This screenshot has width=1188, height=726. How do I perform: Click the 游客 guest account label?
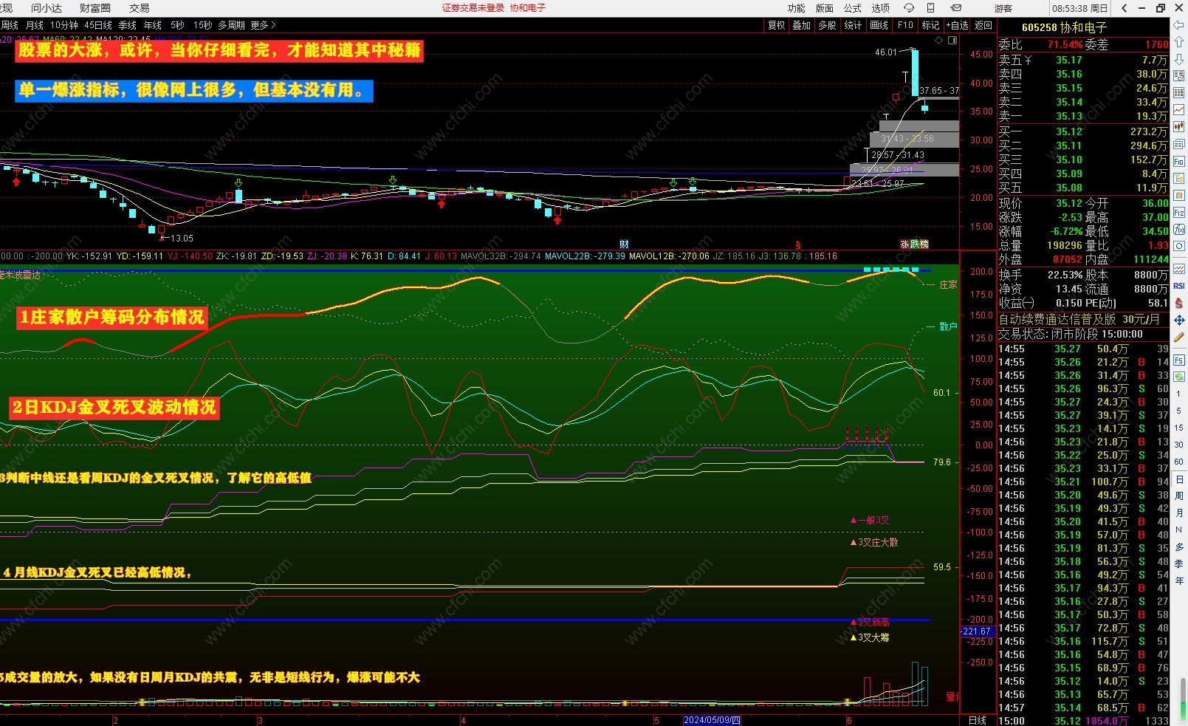pyautogui.click(x=1003, y=8)
